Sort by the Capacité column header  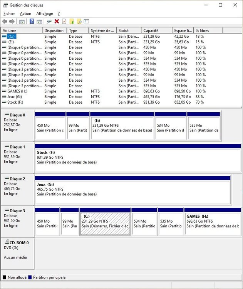[157, 30]
